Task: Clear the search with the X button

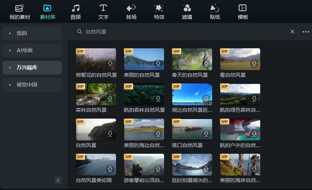Action: (x=292, y=32)
